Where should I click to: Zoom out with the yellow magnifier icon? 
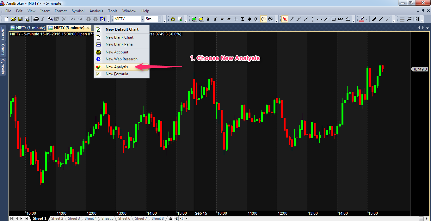tap(201, 19)
